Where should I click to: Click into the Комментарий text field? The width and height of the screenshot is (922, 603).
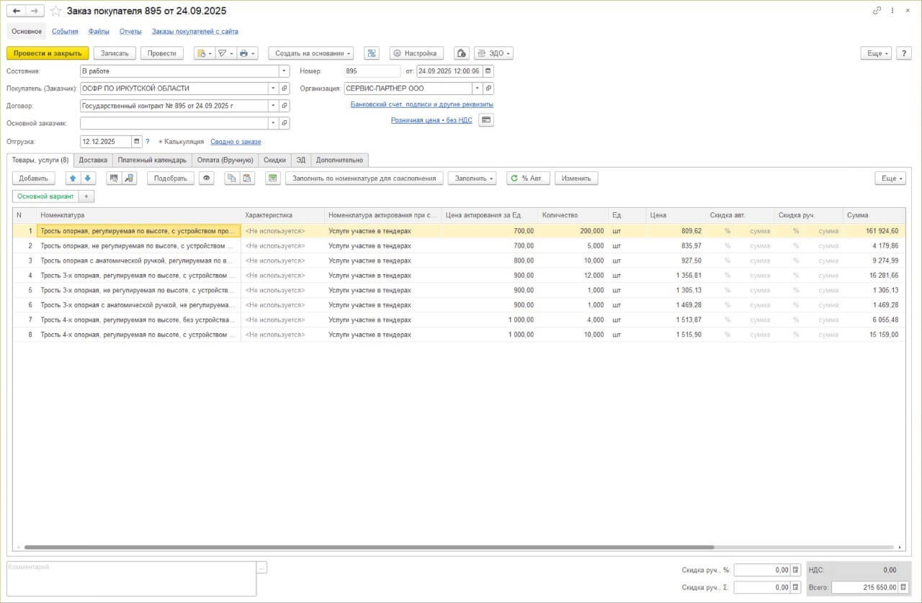coord(130,579)
